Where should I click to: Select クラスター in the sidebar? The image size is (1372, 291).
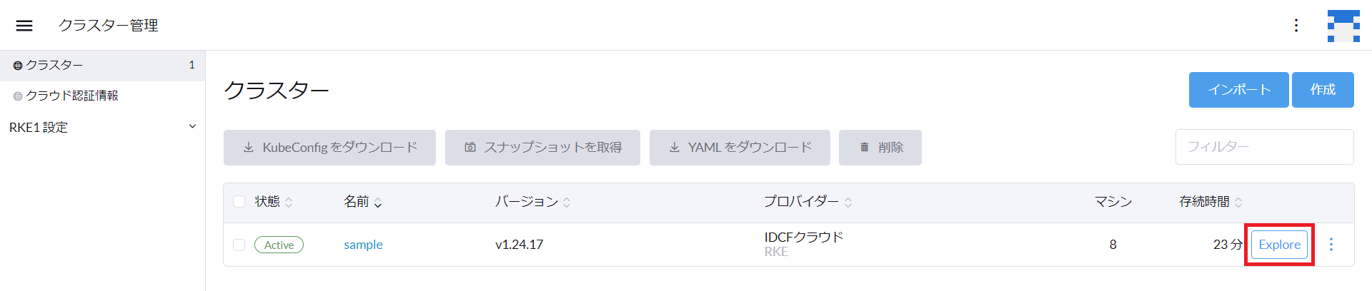(103, 66)
